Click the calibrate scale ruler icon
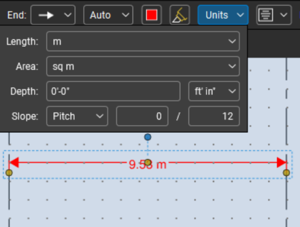 tap(180, 15)
